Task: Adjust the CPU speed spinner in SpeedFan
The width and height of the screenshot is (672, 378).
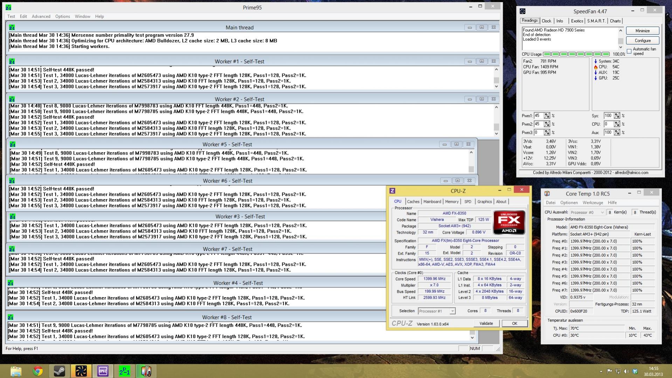Action: coord(617,124)
